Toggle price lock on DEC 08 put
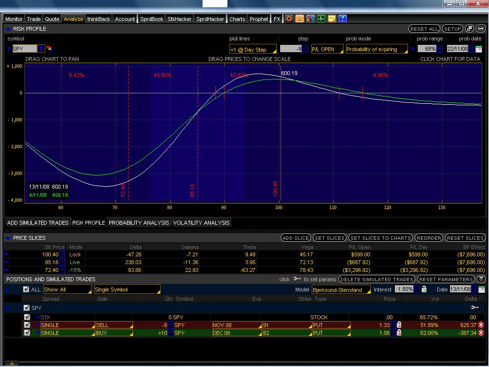The height and width of the screenshot is (367, 489). (399, 333)
